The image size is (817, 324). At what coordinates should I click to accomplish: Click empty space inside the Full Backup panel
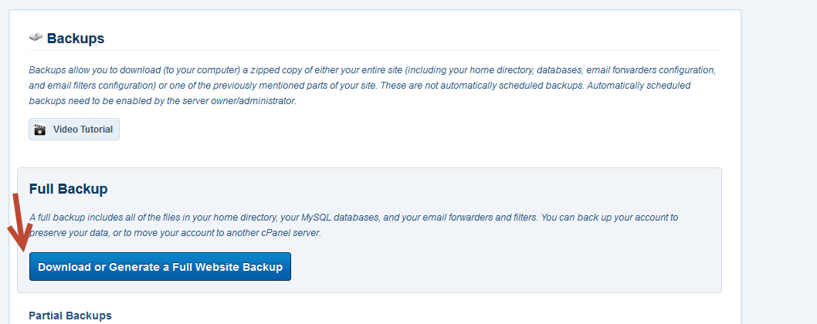[500, 265]
